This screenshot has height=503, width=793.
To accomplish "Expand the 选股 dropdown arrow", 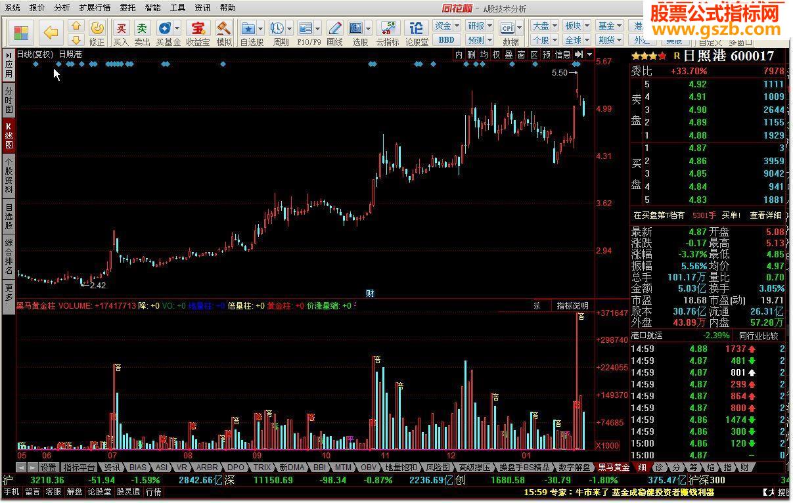I will (369, 30).
